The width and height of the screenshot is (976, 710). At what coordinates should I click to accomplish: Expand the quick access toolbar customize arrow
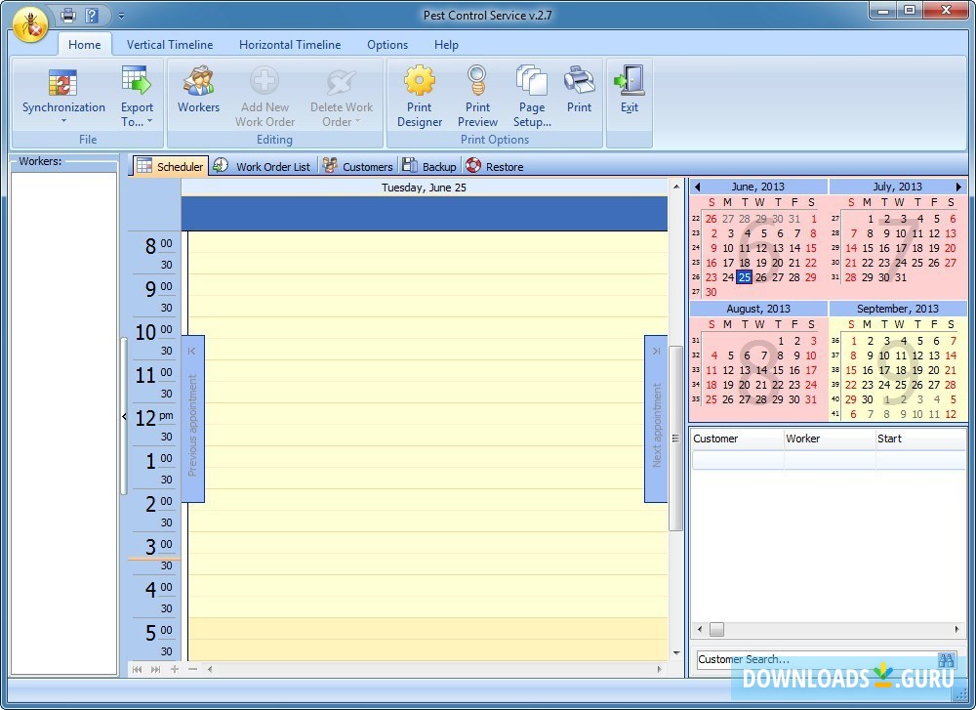(121, 16)
